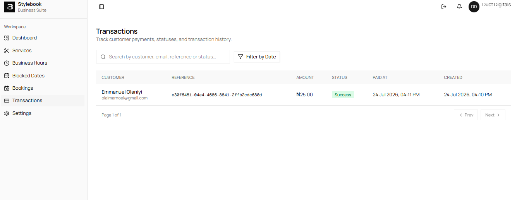Screen dimensions: 517x200
Task: Click the Blocked Dates calendar icon
Action: [x=7, y=76]
